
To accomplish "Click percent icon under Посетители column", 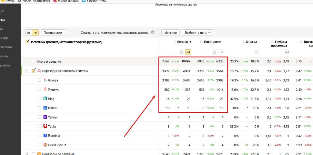I will 214,52.
